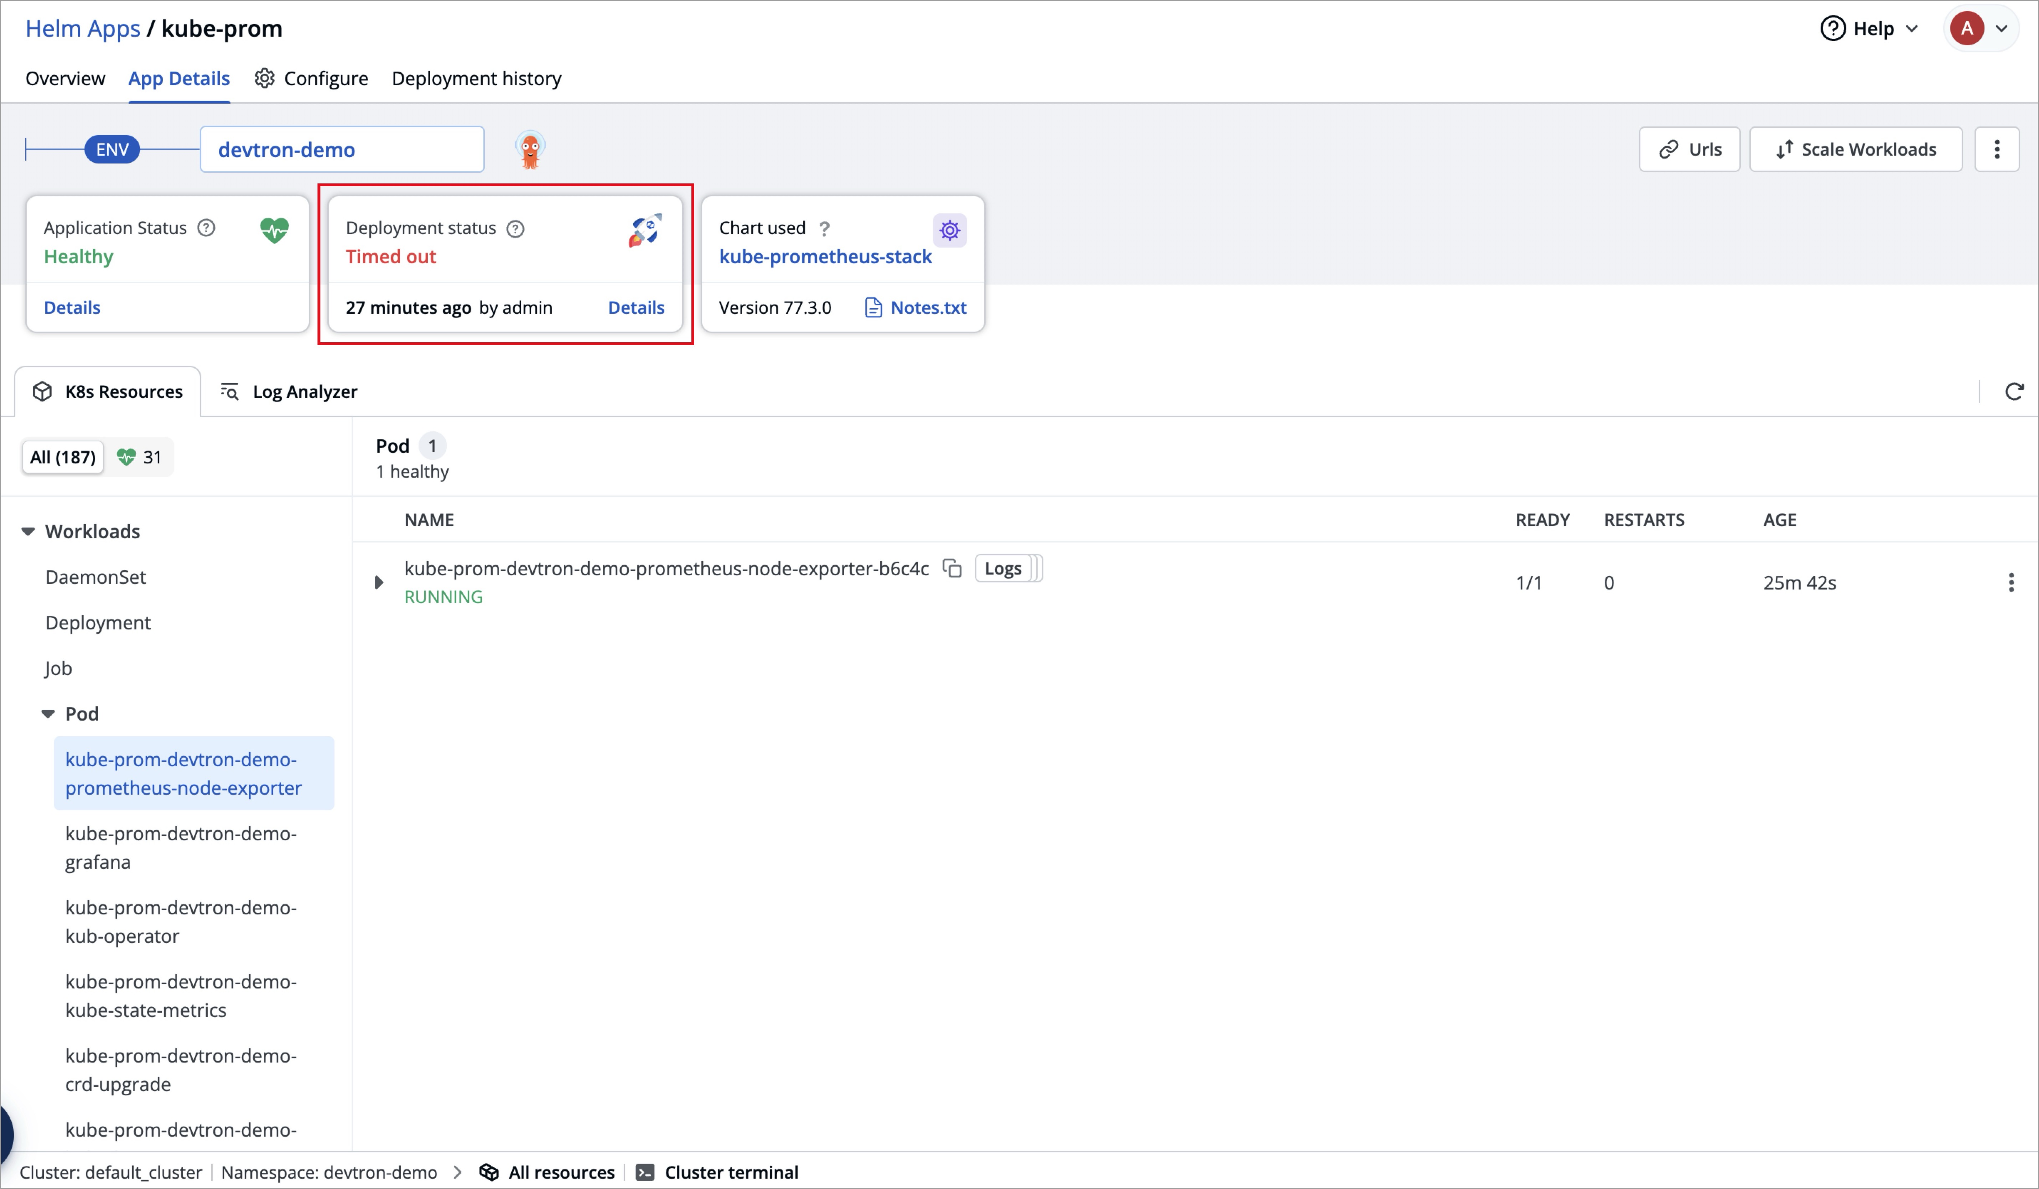Screen dimensions: 2039x1189
Task: Expand the node-exporter pod row arrow
Action: tap(379, 582)
